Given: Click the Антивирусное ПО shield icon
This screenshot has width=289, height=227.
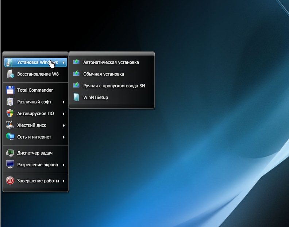Looking at the screenshot, I should tap(10, 114).
